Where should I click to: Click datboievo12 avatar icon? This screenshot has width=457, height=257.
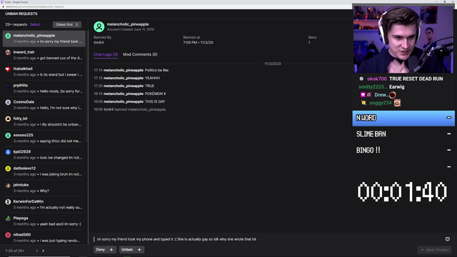tap(8, 168)
